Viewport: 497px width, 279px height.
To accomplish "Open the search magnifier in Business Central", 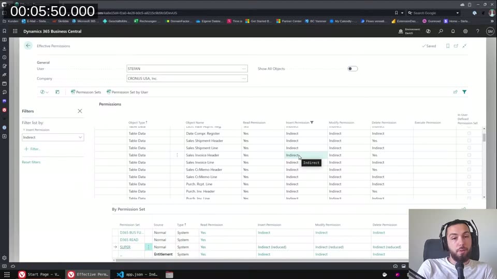I will tap(441, 32).
